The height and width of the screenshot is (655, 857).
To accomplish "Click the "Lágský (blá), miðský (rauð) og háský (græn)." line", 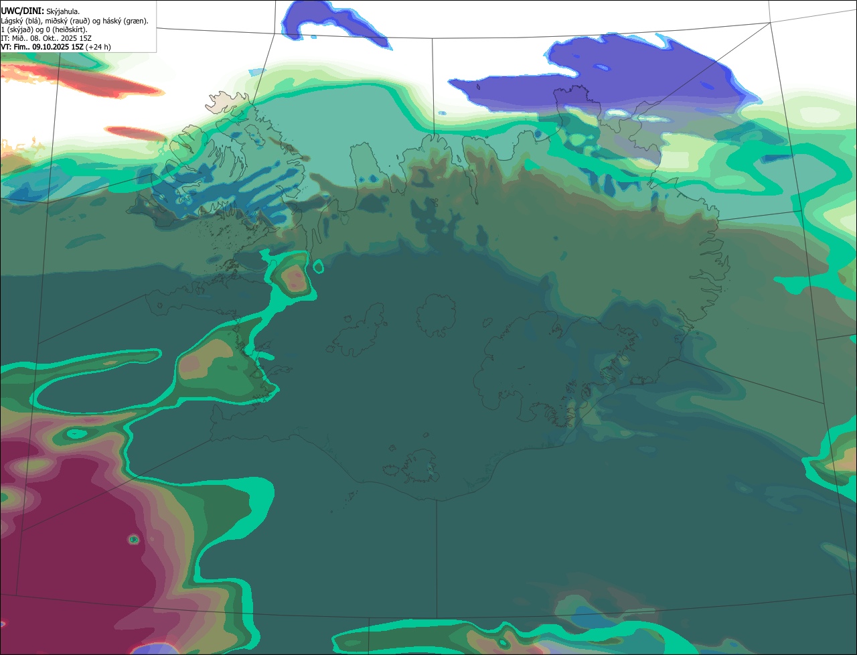I will [74, 21].
